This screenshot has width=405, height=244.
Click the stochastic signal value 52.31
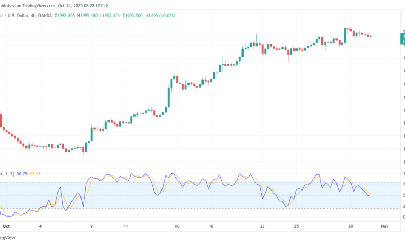35,174
